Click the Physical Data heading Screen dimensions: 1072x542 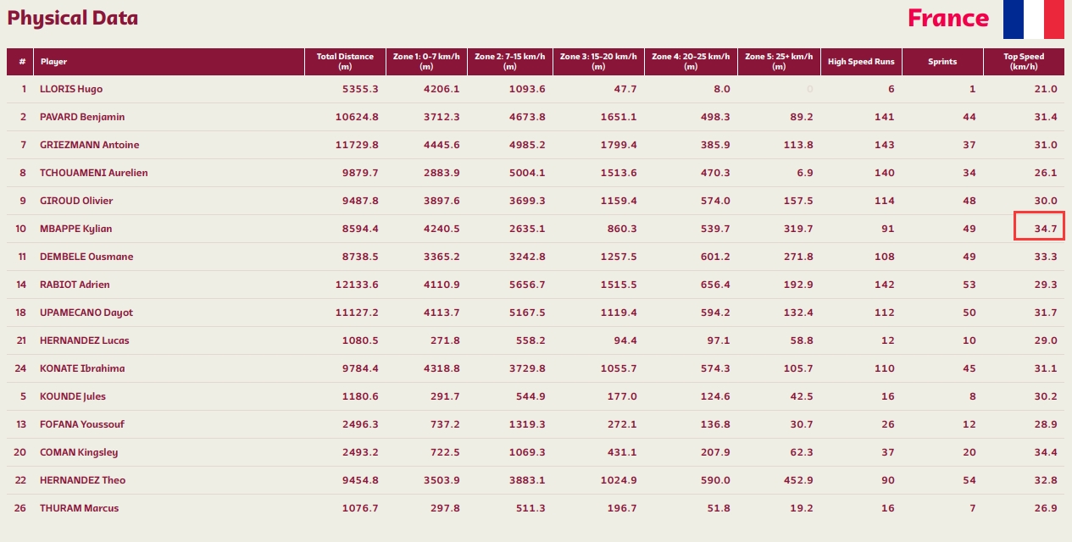[73, 18]
